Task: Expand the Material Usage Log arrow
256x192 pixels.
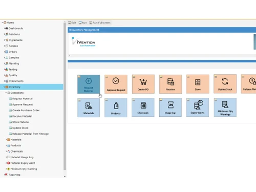Action: 6,157
